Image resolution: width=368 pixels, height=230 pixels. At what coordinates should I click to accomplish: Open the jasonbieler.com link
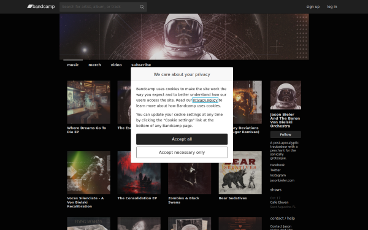coord(282,180)
